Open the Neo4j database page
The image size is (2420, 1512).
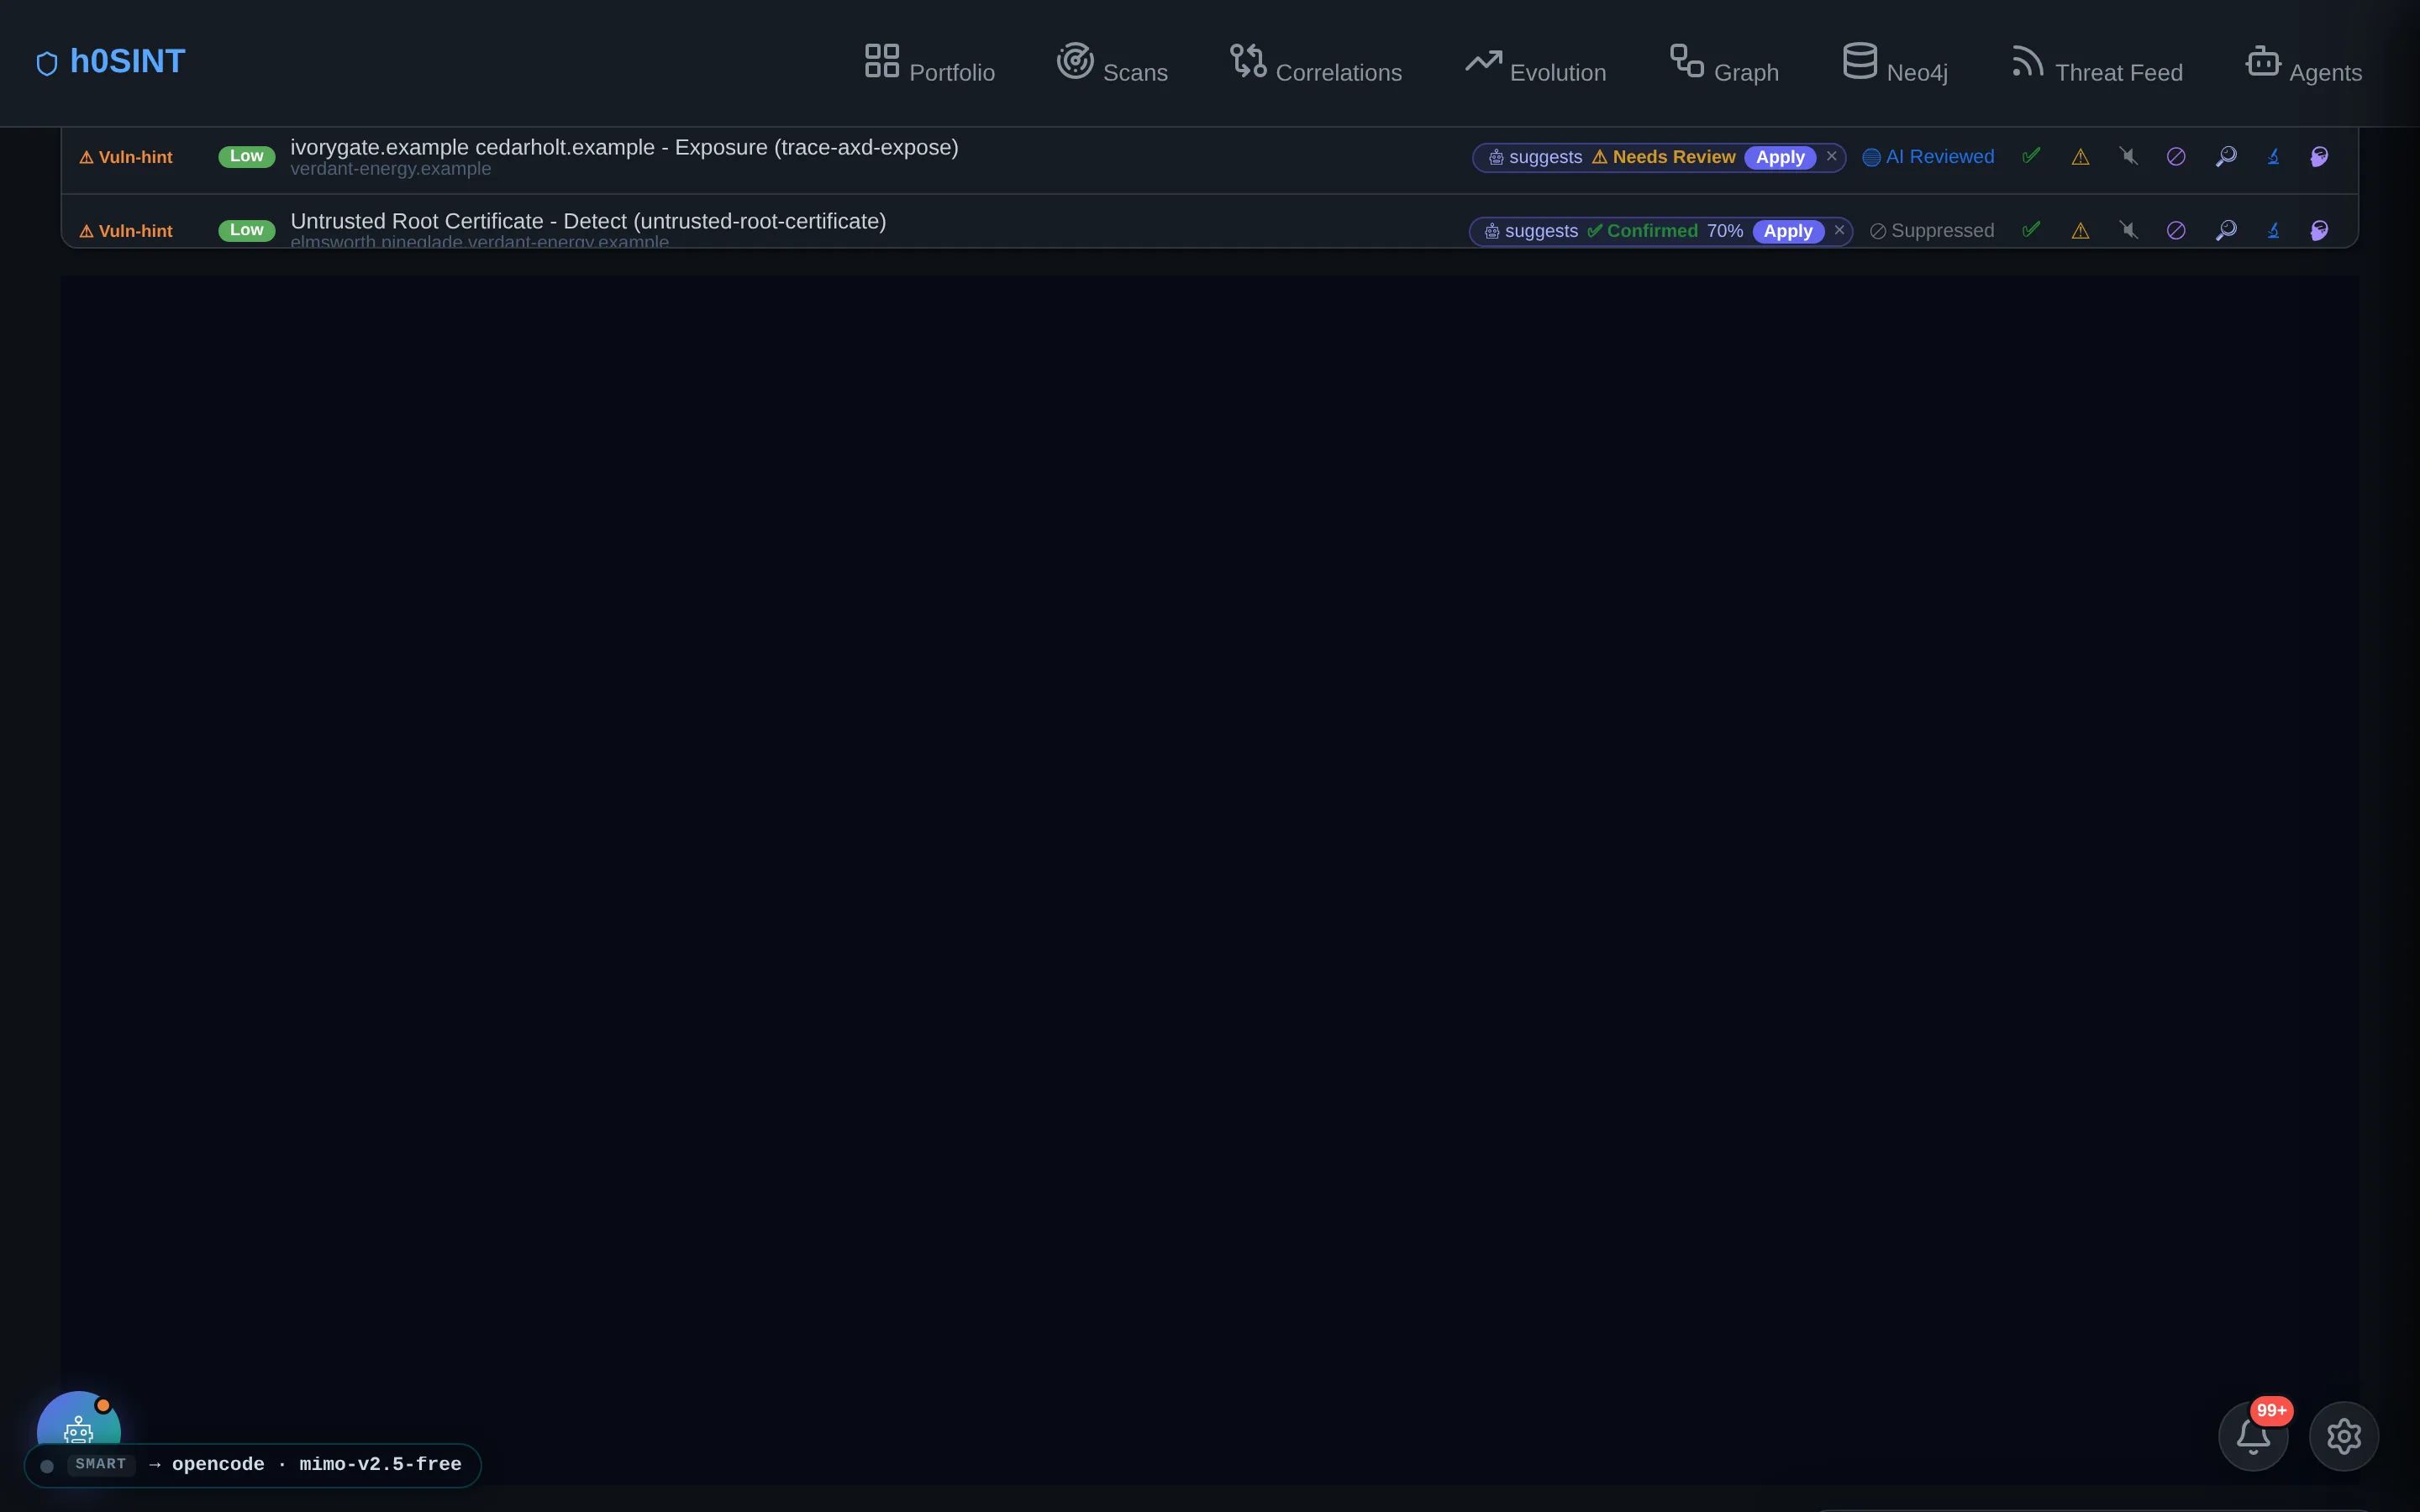tap(1895, 62)
